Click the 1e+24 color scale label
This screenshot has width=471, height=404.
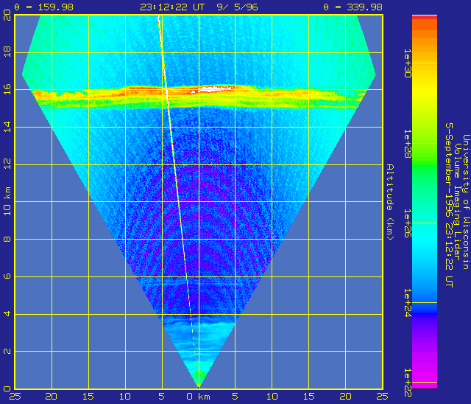407,303
